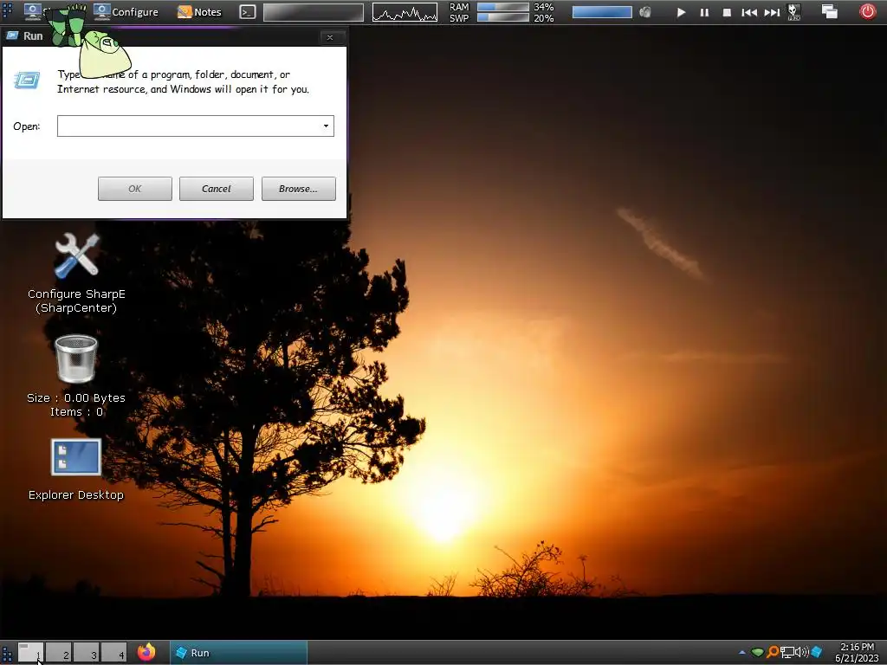Stop media playback

pos(727,12)
